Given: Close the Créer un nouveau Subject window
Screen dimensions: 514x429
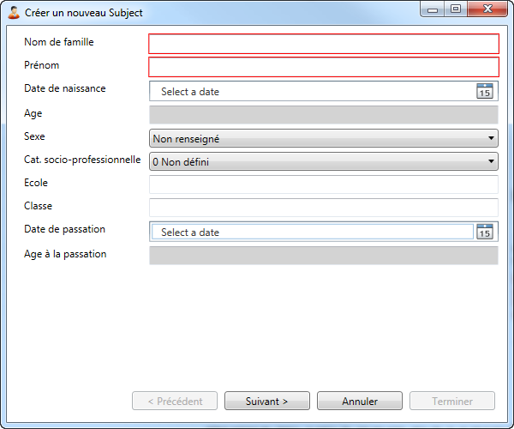Looking at the screenshot, I should pyautogui.click(x=485, y=10).
